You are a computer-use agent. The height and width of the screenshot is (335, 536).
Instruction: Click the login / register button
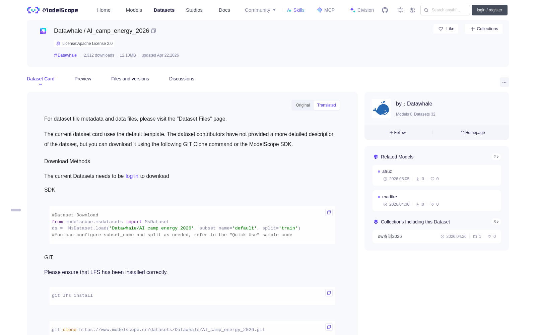(489, 10)
